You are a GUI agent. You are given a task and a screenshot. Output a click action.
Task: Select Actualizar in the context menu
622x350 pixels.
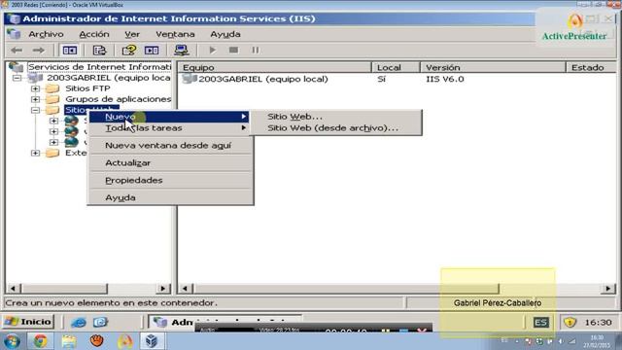[170, 163]
